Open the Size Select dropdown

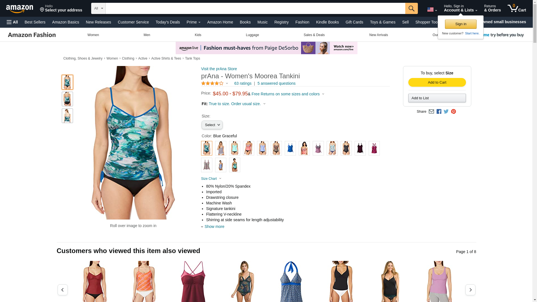(x=212, y=125)
